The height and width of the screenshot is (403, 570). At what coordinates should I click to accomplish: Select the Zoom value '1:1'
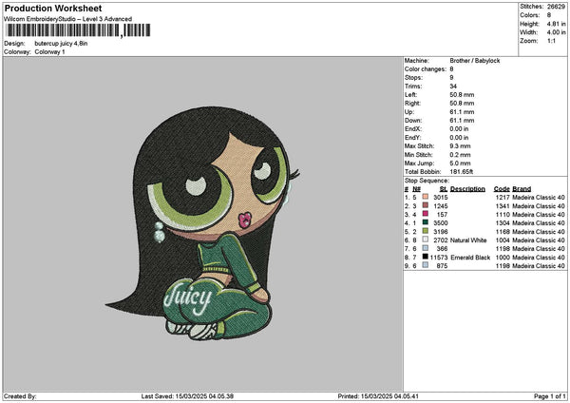click(x=551, y=41)
